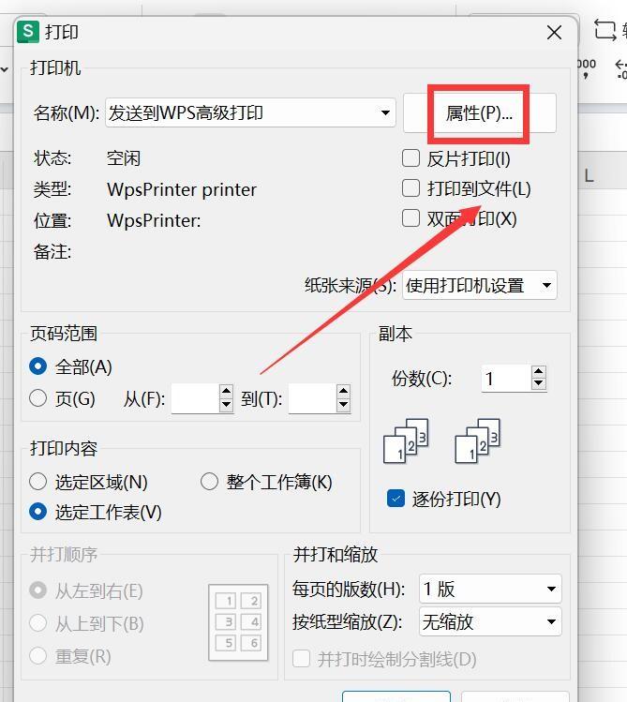Click the 空闲 status text
This screenshot has height=702, width=627.
coord(124,158)
